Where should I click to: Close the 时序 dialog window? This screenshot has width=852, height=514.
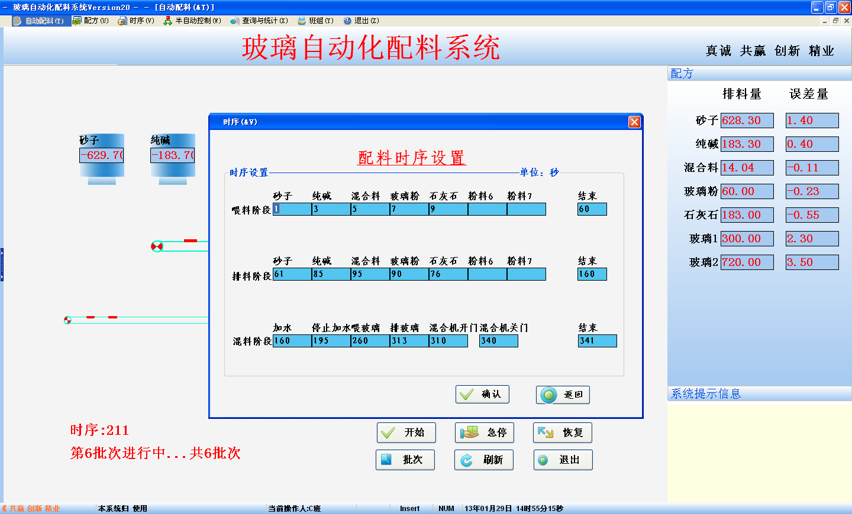click(634, 122)
